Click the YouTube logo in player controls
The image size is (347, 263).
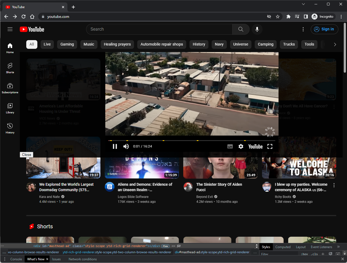pyautogui.click(x=256, y=146)
